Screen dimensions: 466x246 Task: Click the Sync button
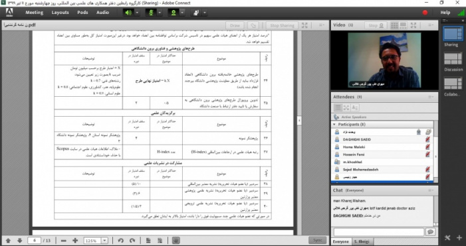317,240
